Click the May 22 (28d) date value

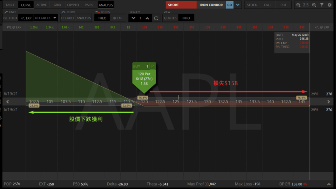pyautogui.click(x=300, y=35)
